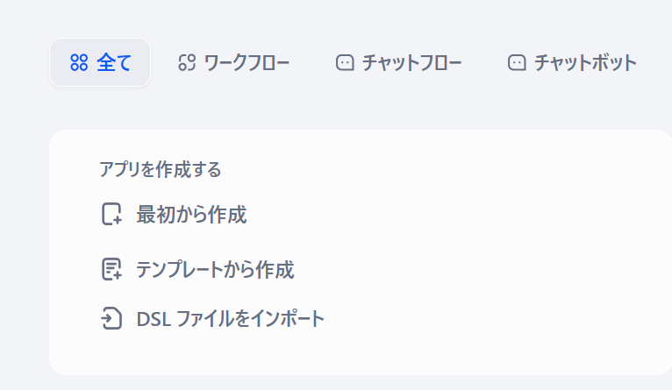Click the テンプレートから作成 link
672x390 pixels.
pos(214,269)
